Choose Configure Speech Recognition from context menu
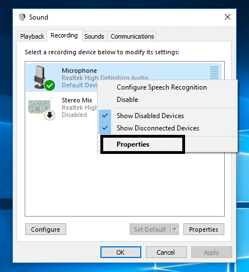 162,87
